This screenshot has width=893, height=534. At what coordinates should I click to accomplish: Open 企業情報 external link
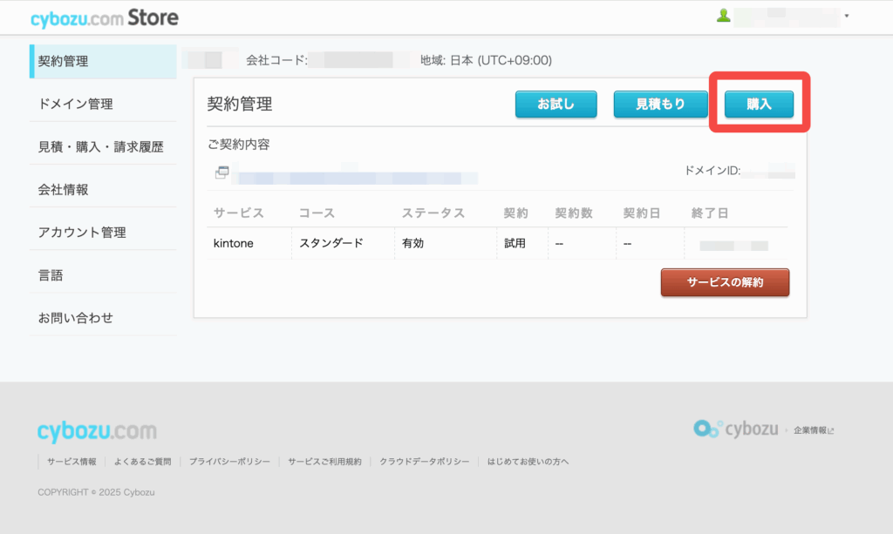813,430
